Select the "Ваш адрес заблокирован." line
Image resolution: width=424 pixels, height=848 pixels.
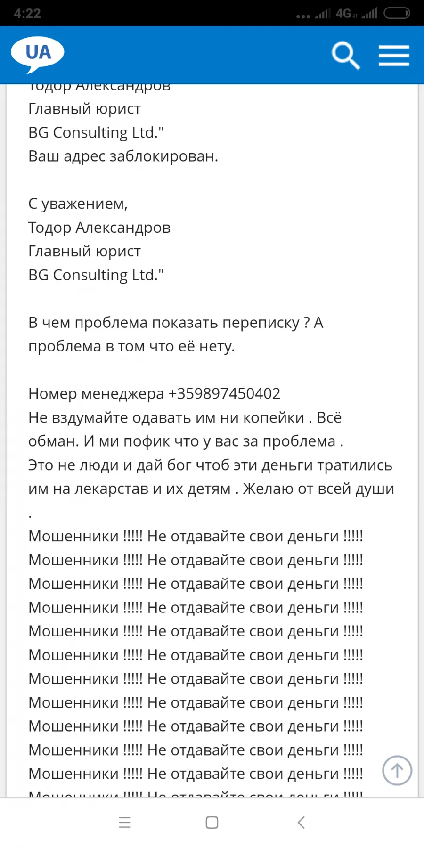pyautogui.click(x=123, y=156)
